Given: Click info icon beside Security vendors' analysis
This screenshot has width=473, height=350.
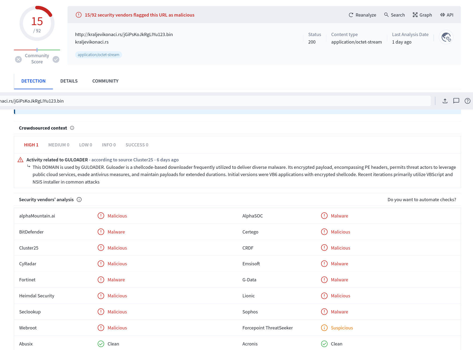Looking at the screenshot, I should [79, 200].
